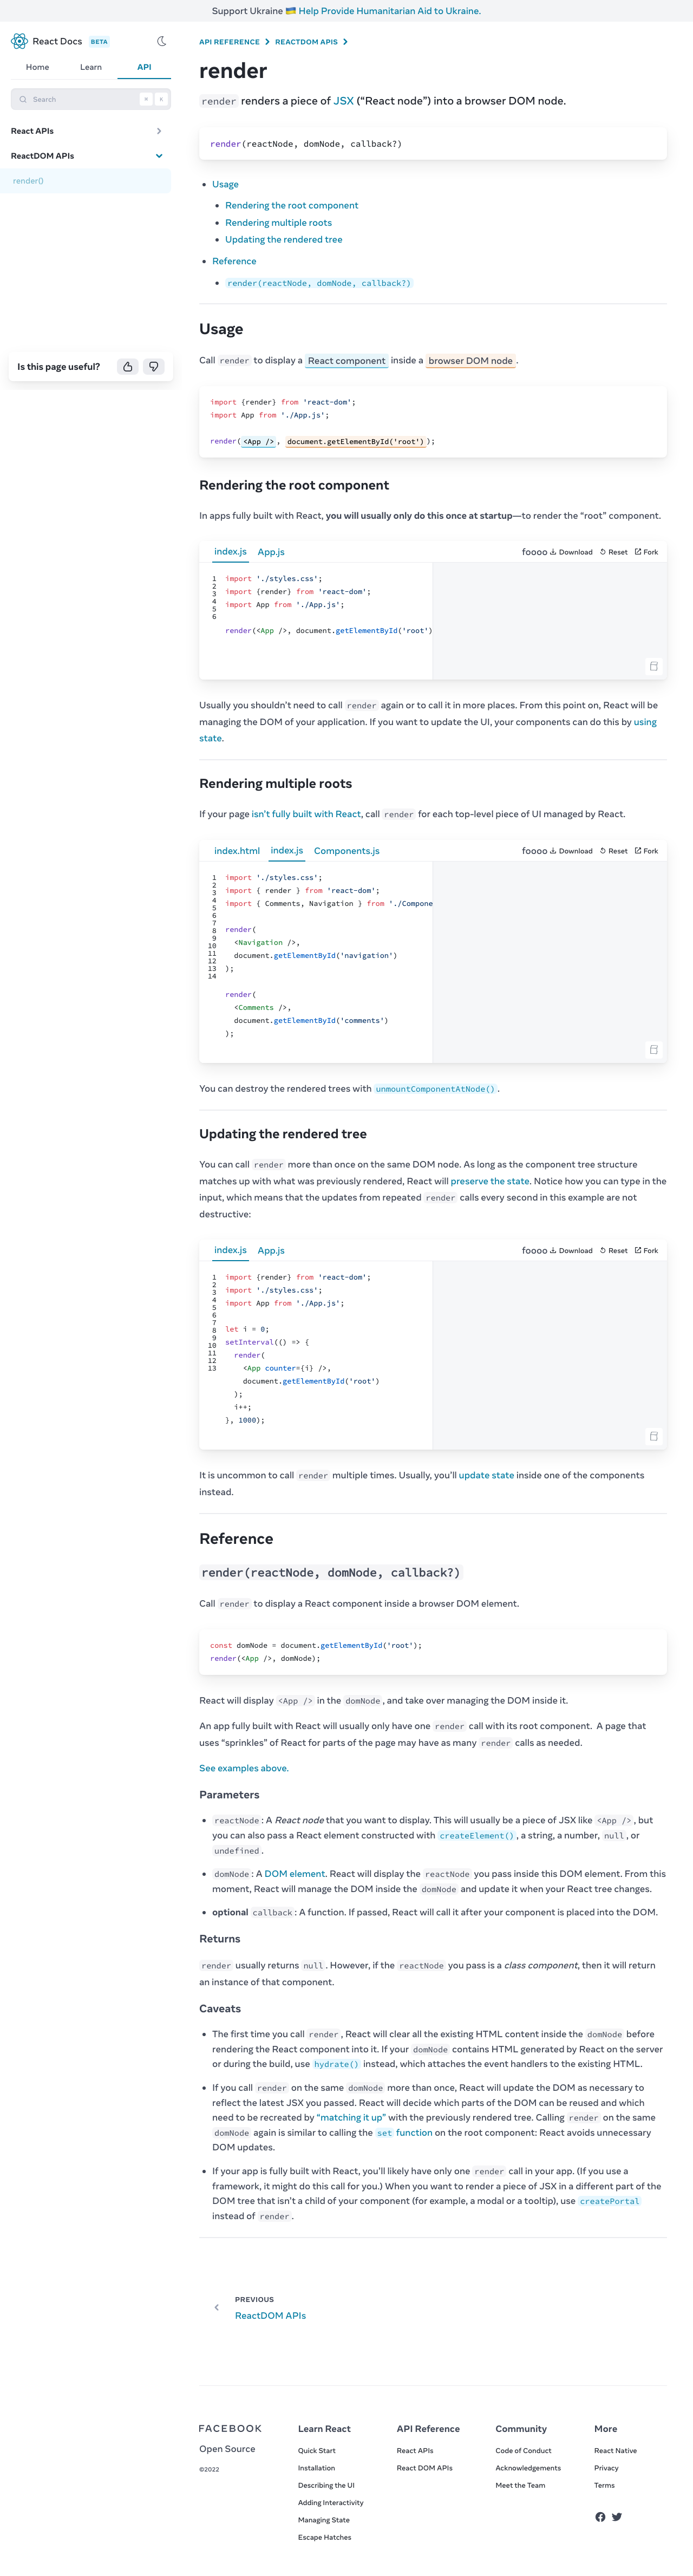Click the React logo icon
This screenshot has width=693, height=2576.
(19, 41)
